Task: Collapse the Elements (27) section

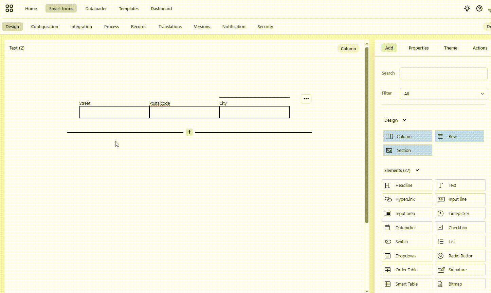Action: [x=417, y=170]
